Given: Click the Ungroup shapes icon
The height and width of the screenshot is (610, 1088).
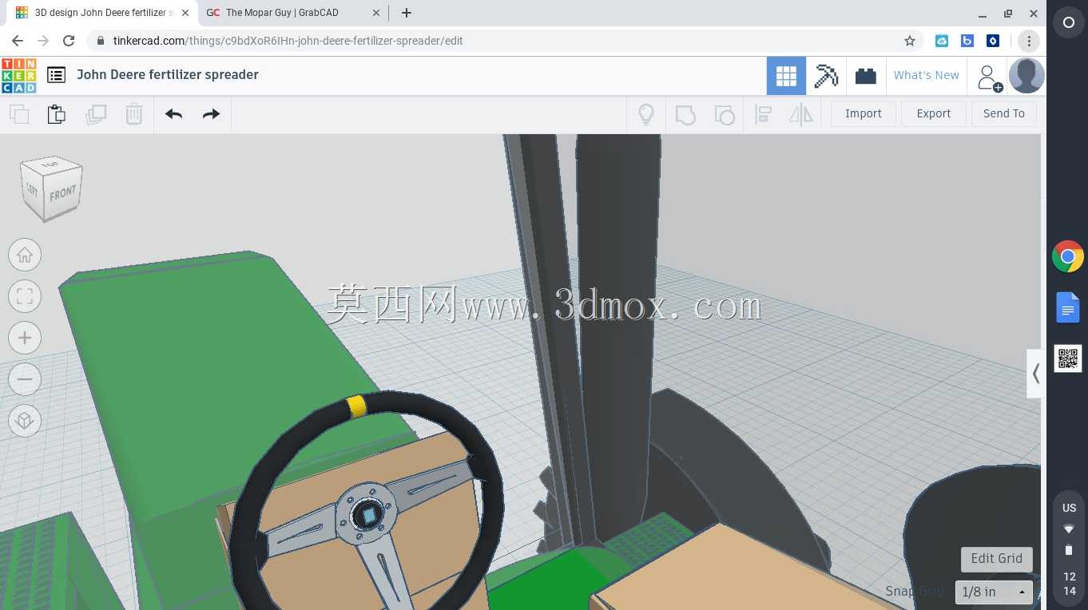Looking at the screenshot, I should (725, 115).
